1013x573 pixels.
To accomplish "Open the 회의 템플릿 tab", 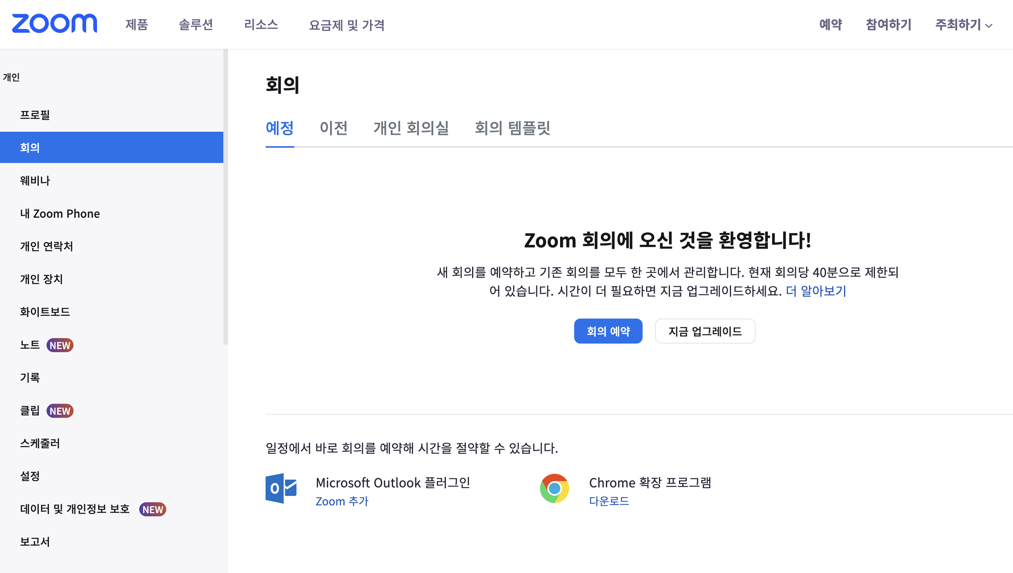I will pyautogui.click(x=512, y=128).
